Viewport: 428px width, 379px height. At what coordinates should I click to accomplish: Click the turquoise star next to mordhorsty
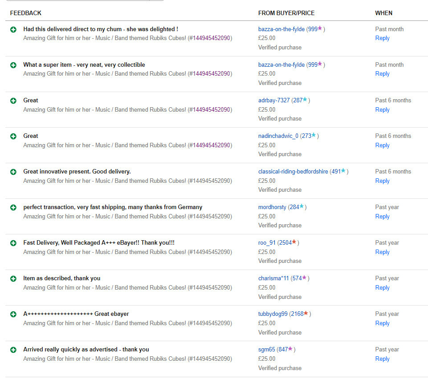point(302,207)
